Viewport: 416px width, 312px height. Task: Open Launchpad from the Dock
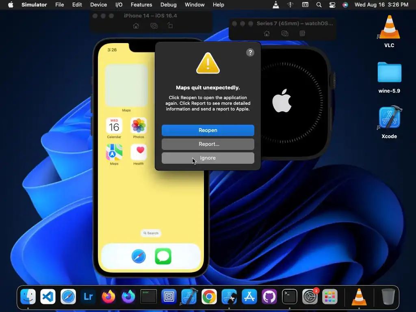coord(330,296)
